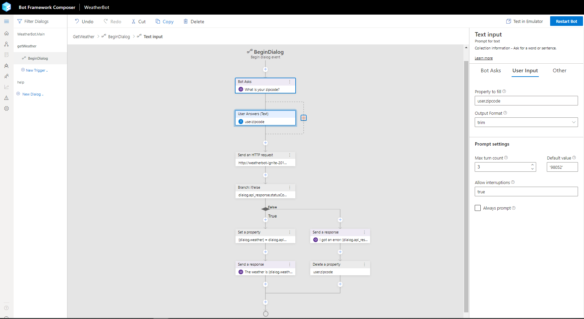Click the Filter Dialogs funnel icon

(x=20, y=21)
